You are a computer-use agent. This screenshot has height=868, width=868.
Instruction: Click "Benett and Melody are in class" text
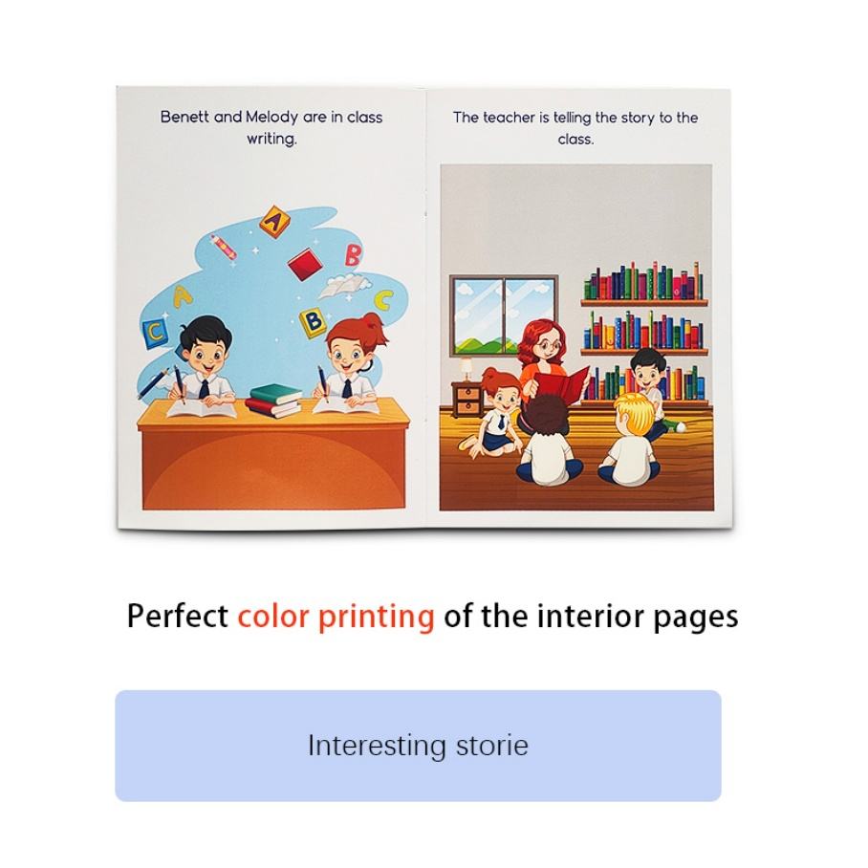point(271,118)
